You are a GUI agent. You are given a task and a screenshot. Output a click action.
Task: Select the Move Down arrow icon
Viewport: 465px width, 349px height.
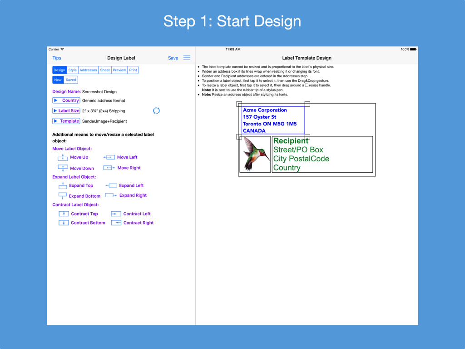[x=62, y=168]
